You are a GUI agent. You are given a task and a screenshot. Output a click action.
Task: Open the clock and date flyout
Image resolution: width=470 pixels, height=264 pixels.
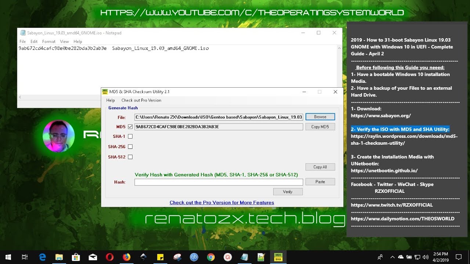(441, 257)
